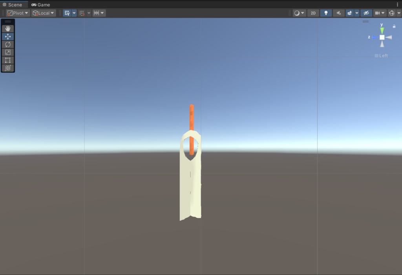The width and height of the screenshot is (402, 275).
Task: Open grid snapping settings dropdown arrow
Action: (x=89, y=13)
